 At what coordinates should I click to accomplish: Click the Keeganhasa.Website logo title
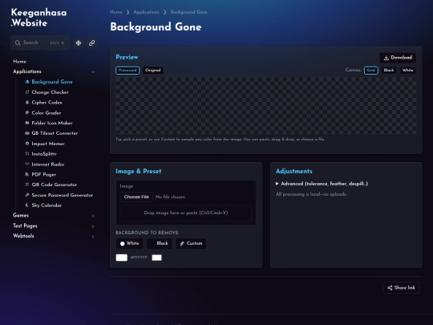point(38,18)
